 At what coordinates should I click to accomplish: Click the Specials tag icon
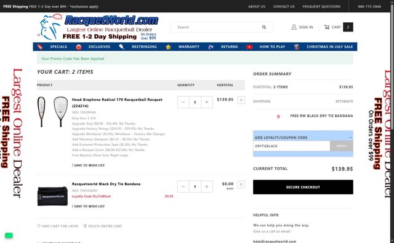coord(39,47)
